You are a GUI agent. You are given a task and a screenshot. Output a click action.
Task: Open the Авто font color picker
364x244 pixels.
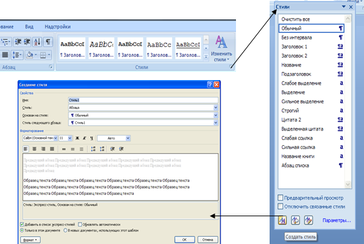(x=114, y=138)
